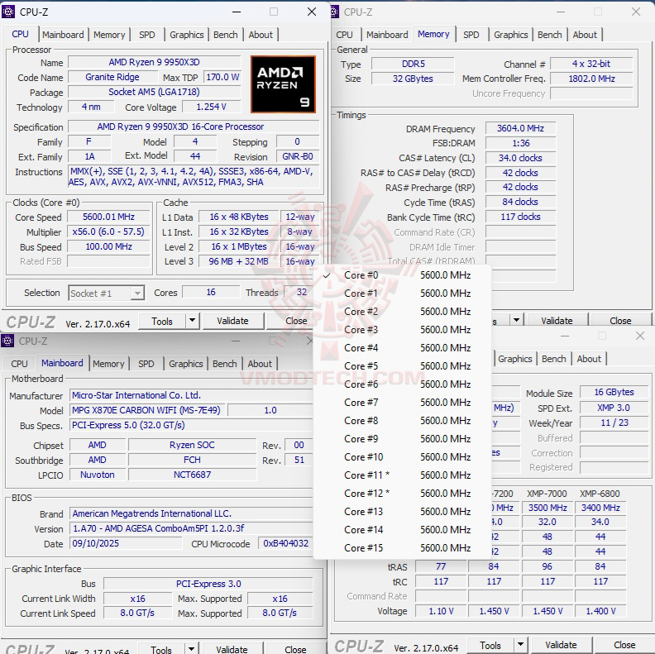The image size is (655, 654).
Task: Click Close button in CPU window
Action: pyautogui.click(x=296, y=321)
